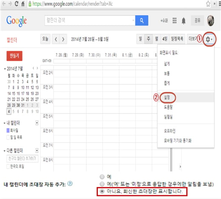Open the search options dropdown arrow
The width and height of the screenshot is (221, 199).
133,20
